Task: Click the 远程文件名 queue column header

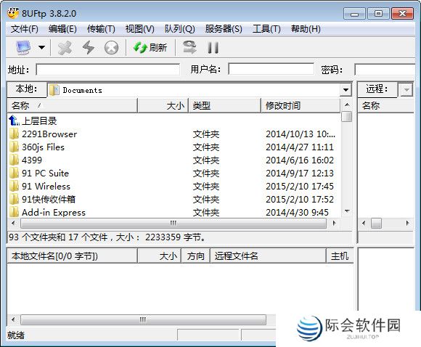Action: coord(269,256)
